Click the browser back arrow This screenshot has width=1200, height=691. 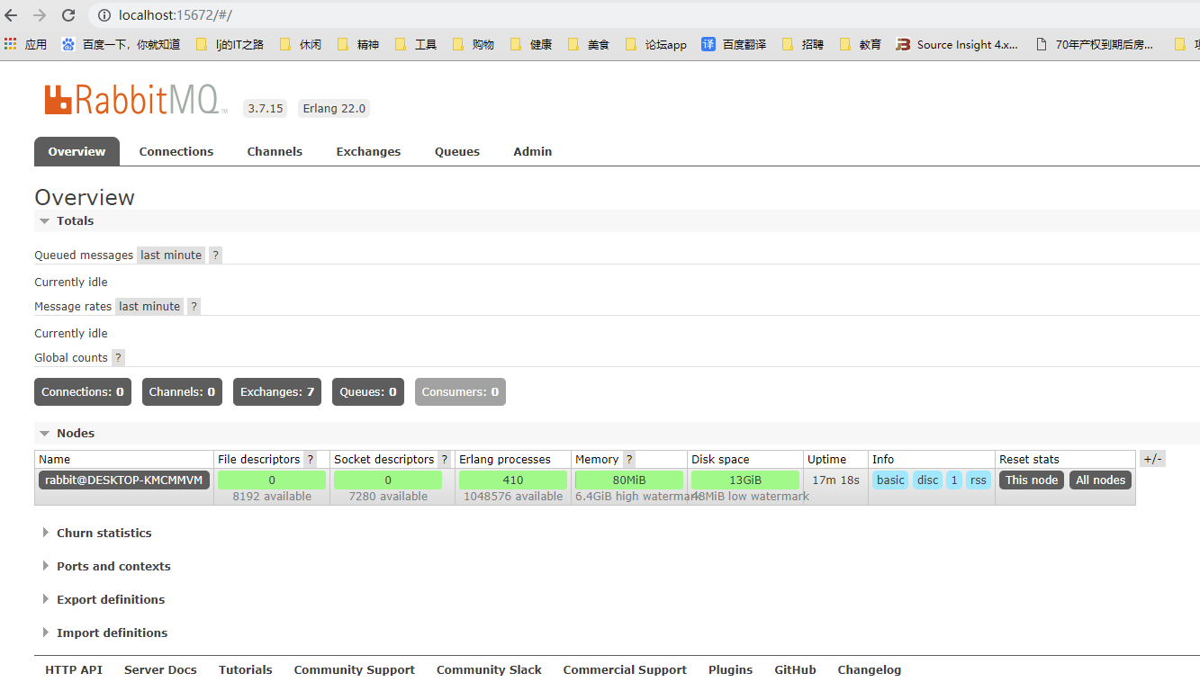click(x=12, y=15)
